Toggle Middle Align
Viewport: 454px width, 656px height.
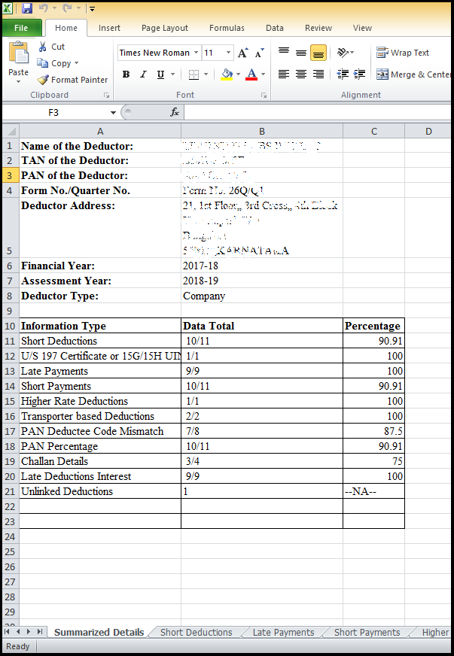pyautogui.click(x=300, y=53)
